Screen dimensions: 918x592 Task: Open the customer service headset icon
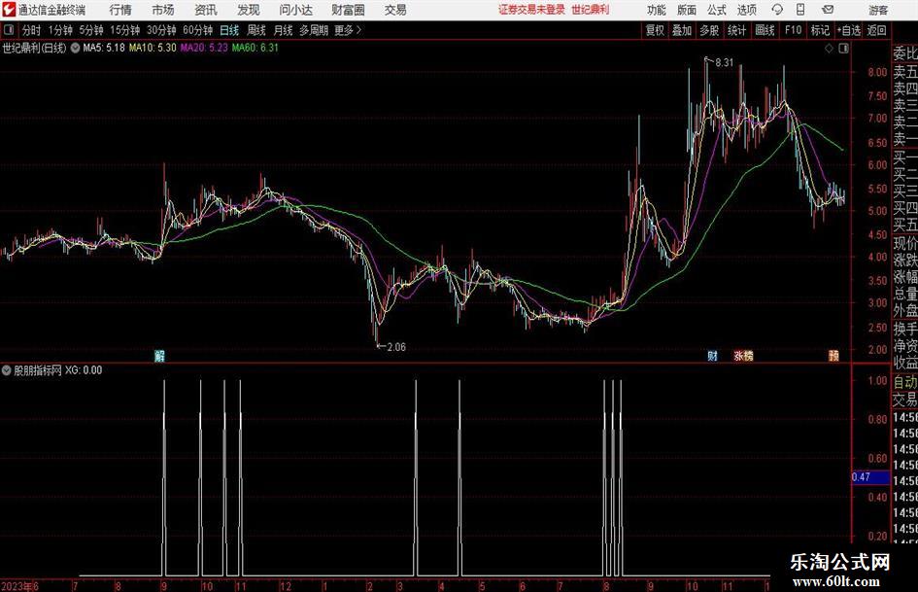coord(777,10)
